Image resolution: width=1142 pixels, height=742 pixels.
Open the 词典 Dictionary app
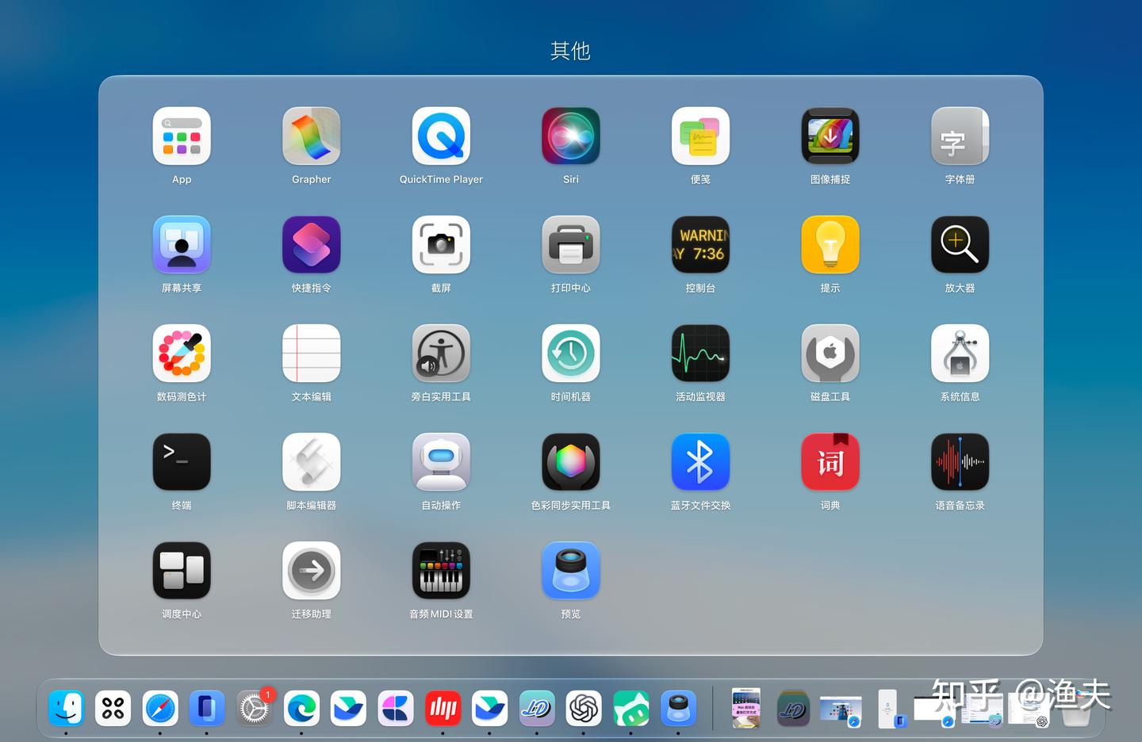[830, 462]
